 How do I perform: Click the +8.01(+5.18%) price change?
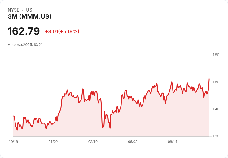[x=62, y=31]
